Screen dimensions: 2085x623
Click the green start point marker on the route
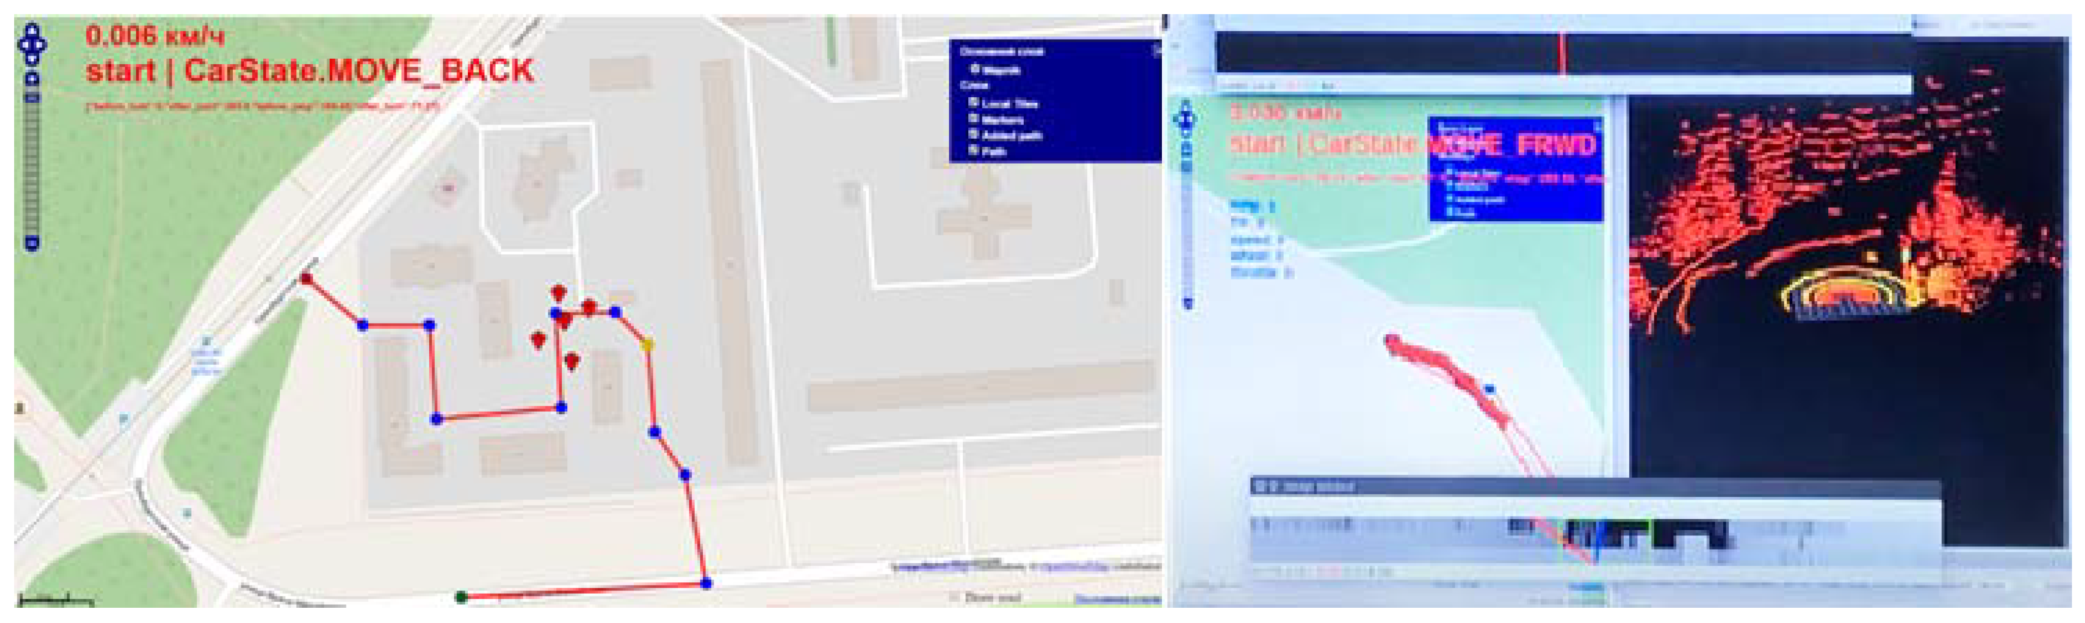pos(461,597)
